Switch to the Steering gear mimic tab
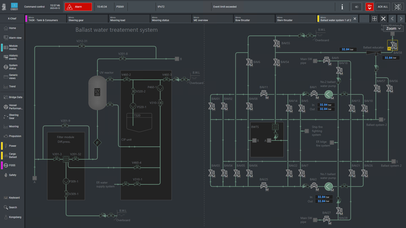Screen dimensions: 406x228 (x=87, y=19)
